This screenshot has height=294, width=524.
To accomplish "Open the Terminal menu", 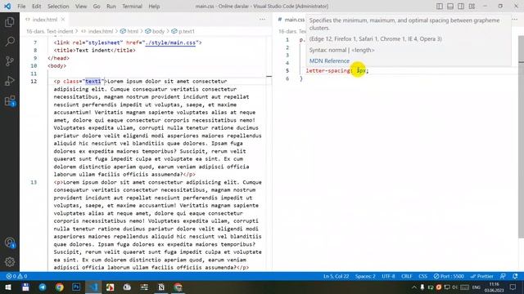I will (132, 6).
